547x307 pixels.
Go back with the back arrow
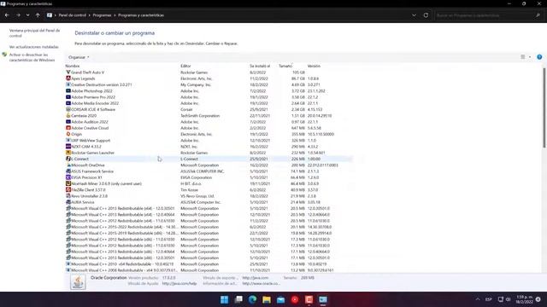point(7,15)
